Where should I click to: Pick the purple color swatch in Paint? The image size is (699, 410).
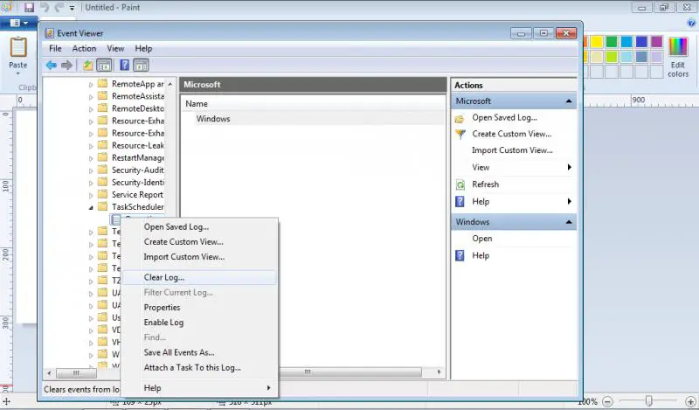point(657,42)
